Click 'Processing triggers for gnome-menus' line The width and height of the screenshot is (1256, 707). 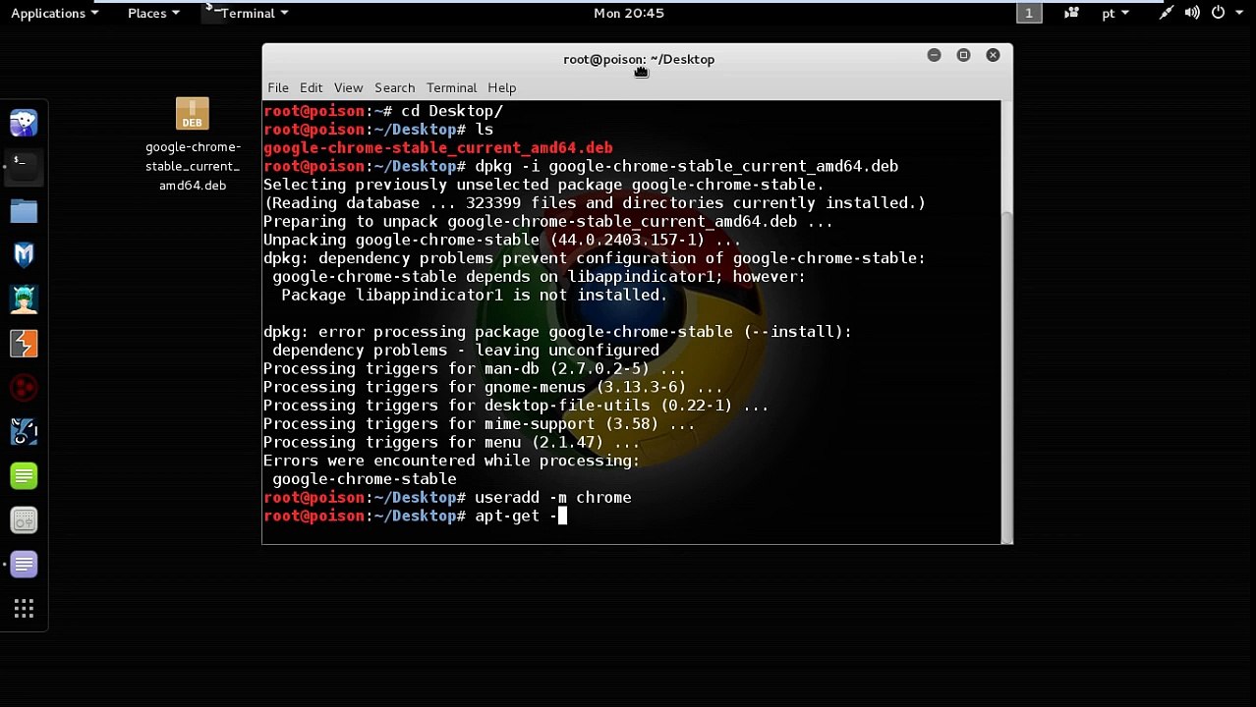click(x=492, y=387)
